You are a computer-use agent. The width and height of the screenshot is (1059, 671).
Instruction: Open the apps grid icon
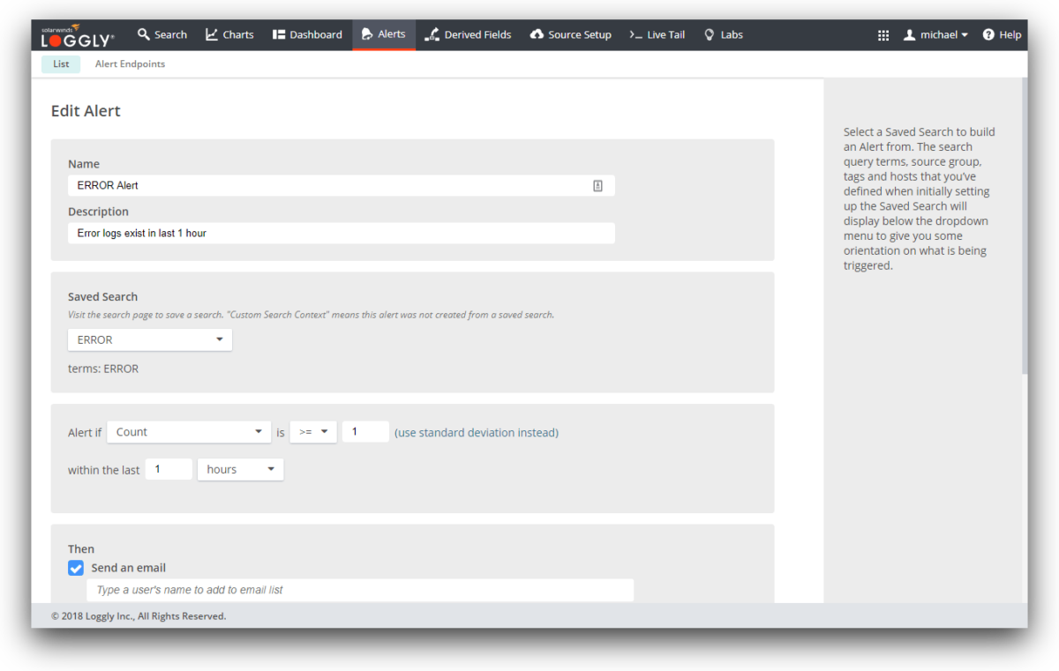pyautogui.click(x=882, y=34)
